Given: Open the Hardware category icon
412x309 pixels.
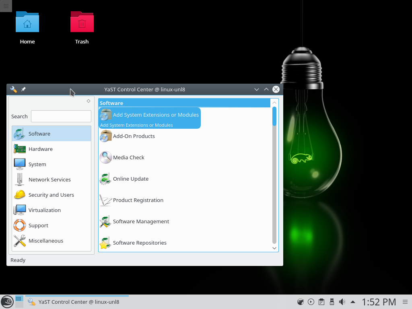Looking at the screenshot, I should click(19, 149).
